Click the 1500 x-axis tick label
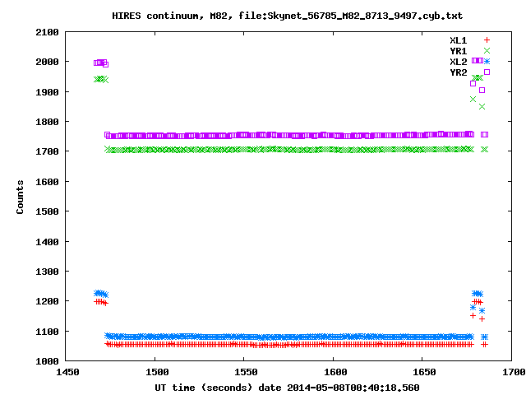526x395 pixels. 157,372
